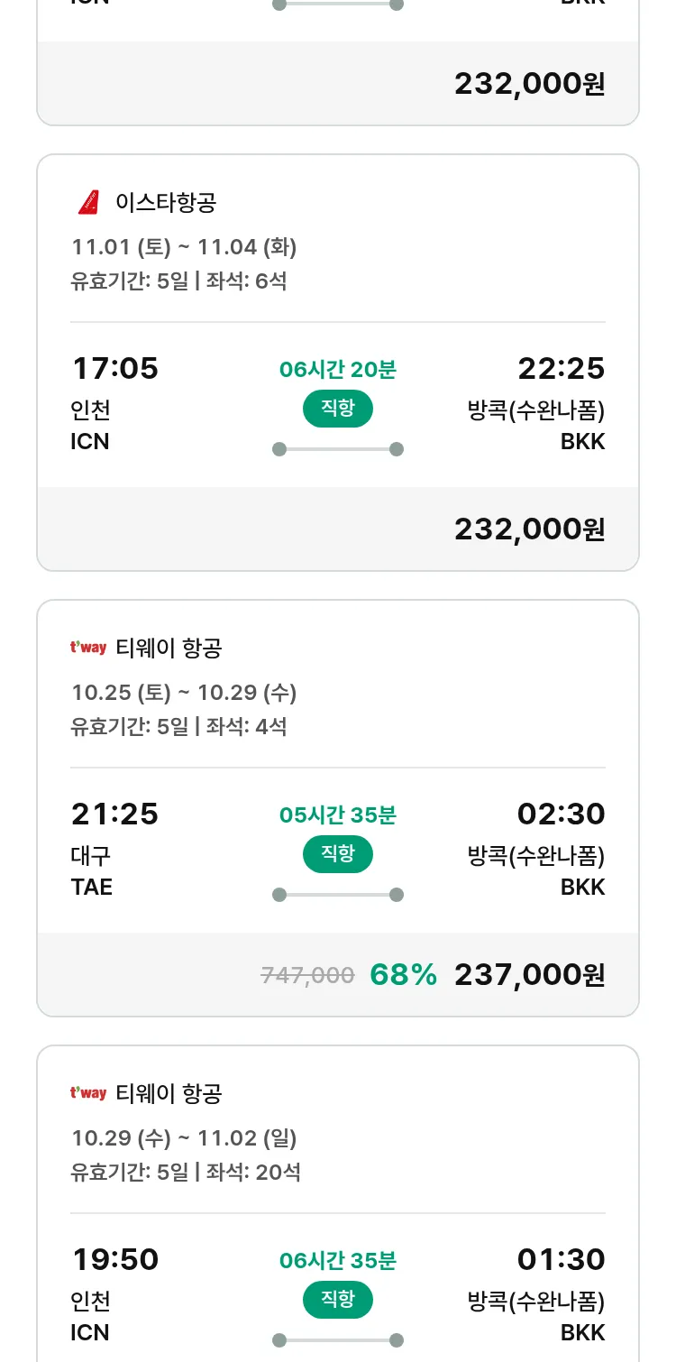This screenshot has width=676, height=1362.
Task: Click the t'way logo on the Daegu flight card
Action: tap(88, 648)
